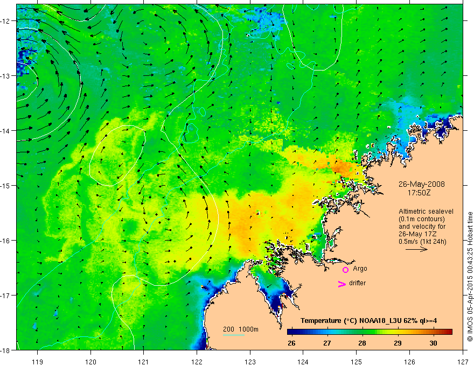This screenshot has height=366, width=474.
Task: Click the latitude axis label -18
Action: [x=5, y=350]
